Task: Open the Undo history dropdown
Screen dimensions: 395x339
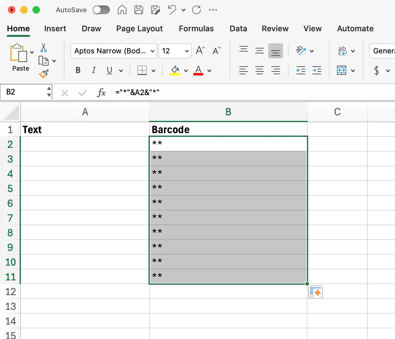Action: coord(183,10)
